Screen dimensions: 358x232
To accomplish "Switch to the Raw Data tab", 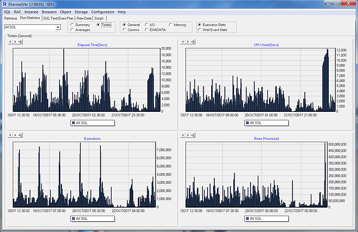I will pyautogui.click(x=84, y=18).
